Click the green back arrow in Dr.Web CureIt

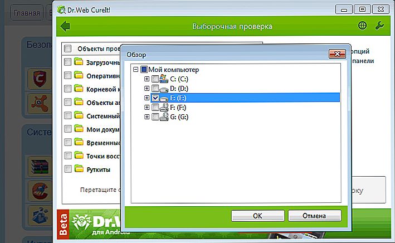click(x=65, y=26)
